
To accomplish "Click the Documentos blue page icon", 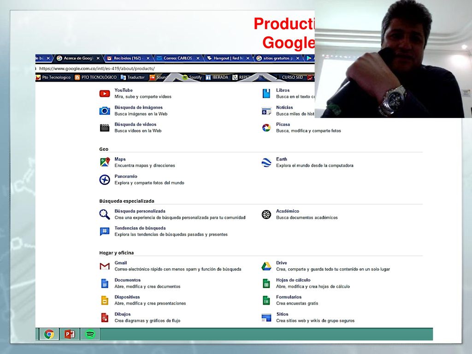I will click(x=105, y=283).
